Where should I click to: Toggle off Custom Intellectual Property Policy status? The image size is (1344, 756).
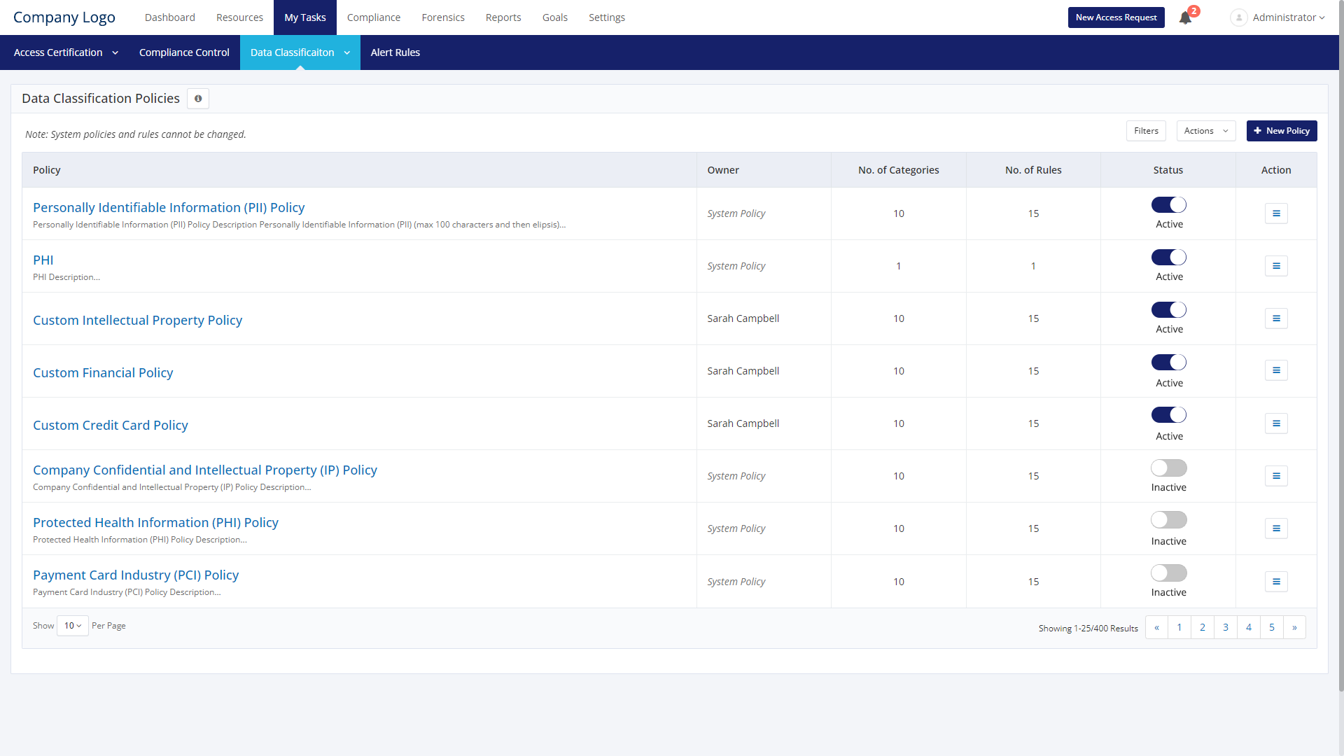tap(1168, 310)
